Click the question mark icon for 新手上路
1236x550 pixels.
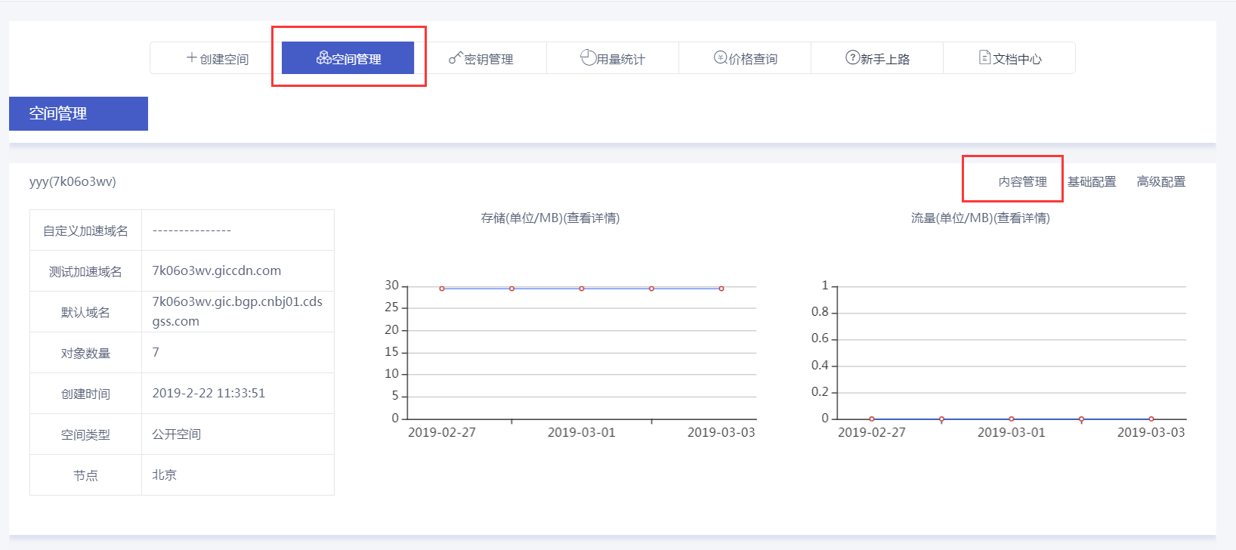pyautogui.click(x=852, y=57)
